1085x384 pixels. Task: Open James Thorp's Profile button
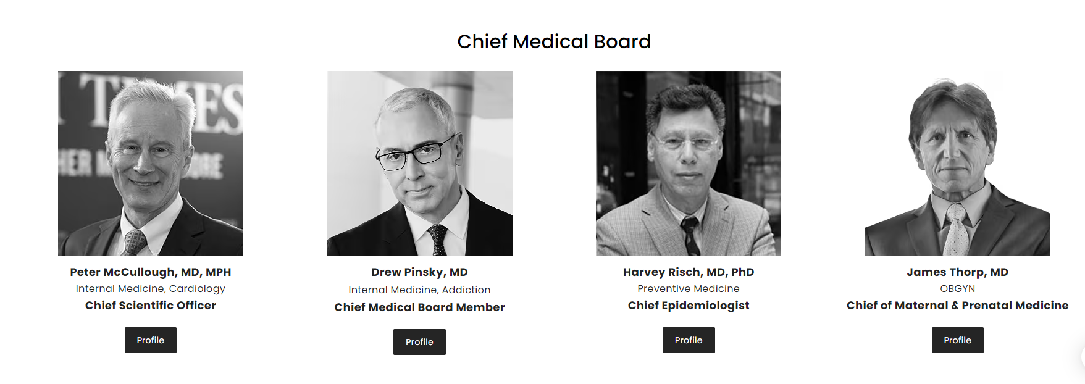[x=957, y=340]
